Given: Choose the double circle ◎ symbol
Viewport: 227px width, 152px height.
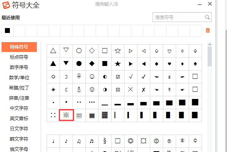Looking at the screenshot, I should 131,141.
